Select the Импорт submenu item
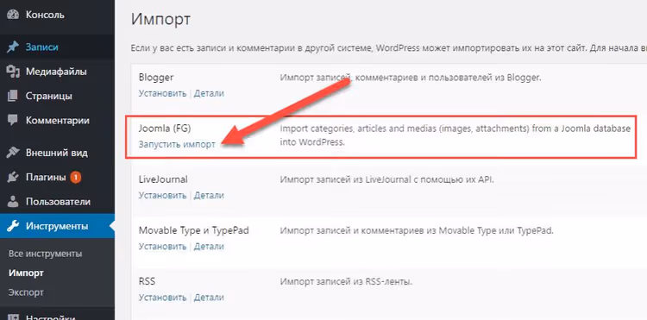 (x=26, y=273)
